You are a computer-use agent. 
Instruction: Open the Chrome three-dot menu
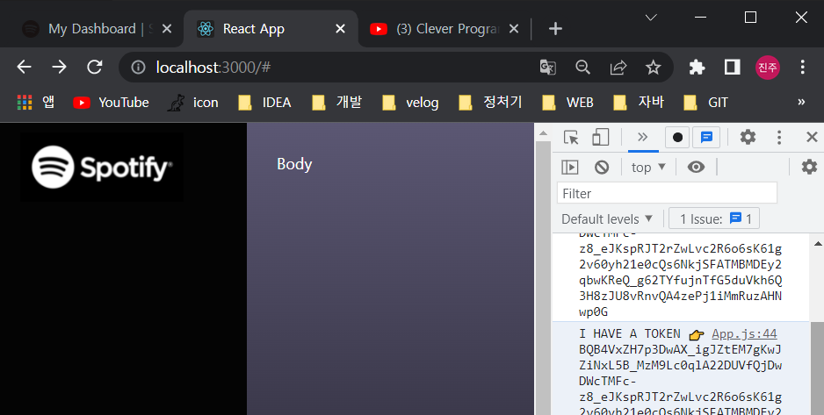click(x=802, y=68)
